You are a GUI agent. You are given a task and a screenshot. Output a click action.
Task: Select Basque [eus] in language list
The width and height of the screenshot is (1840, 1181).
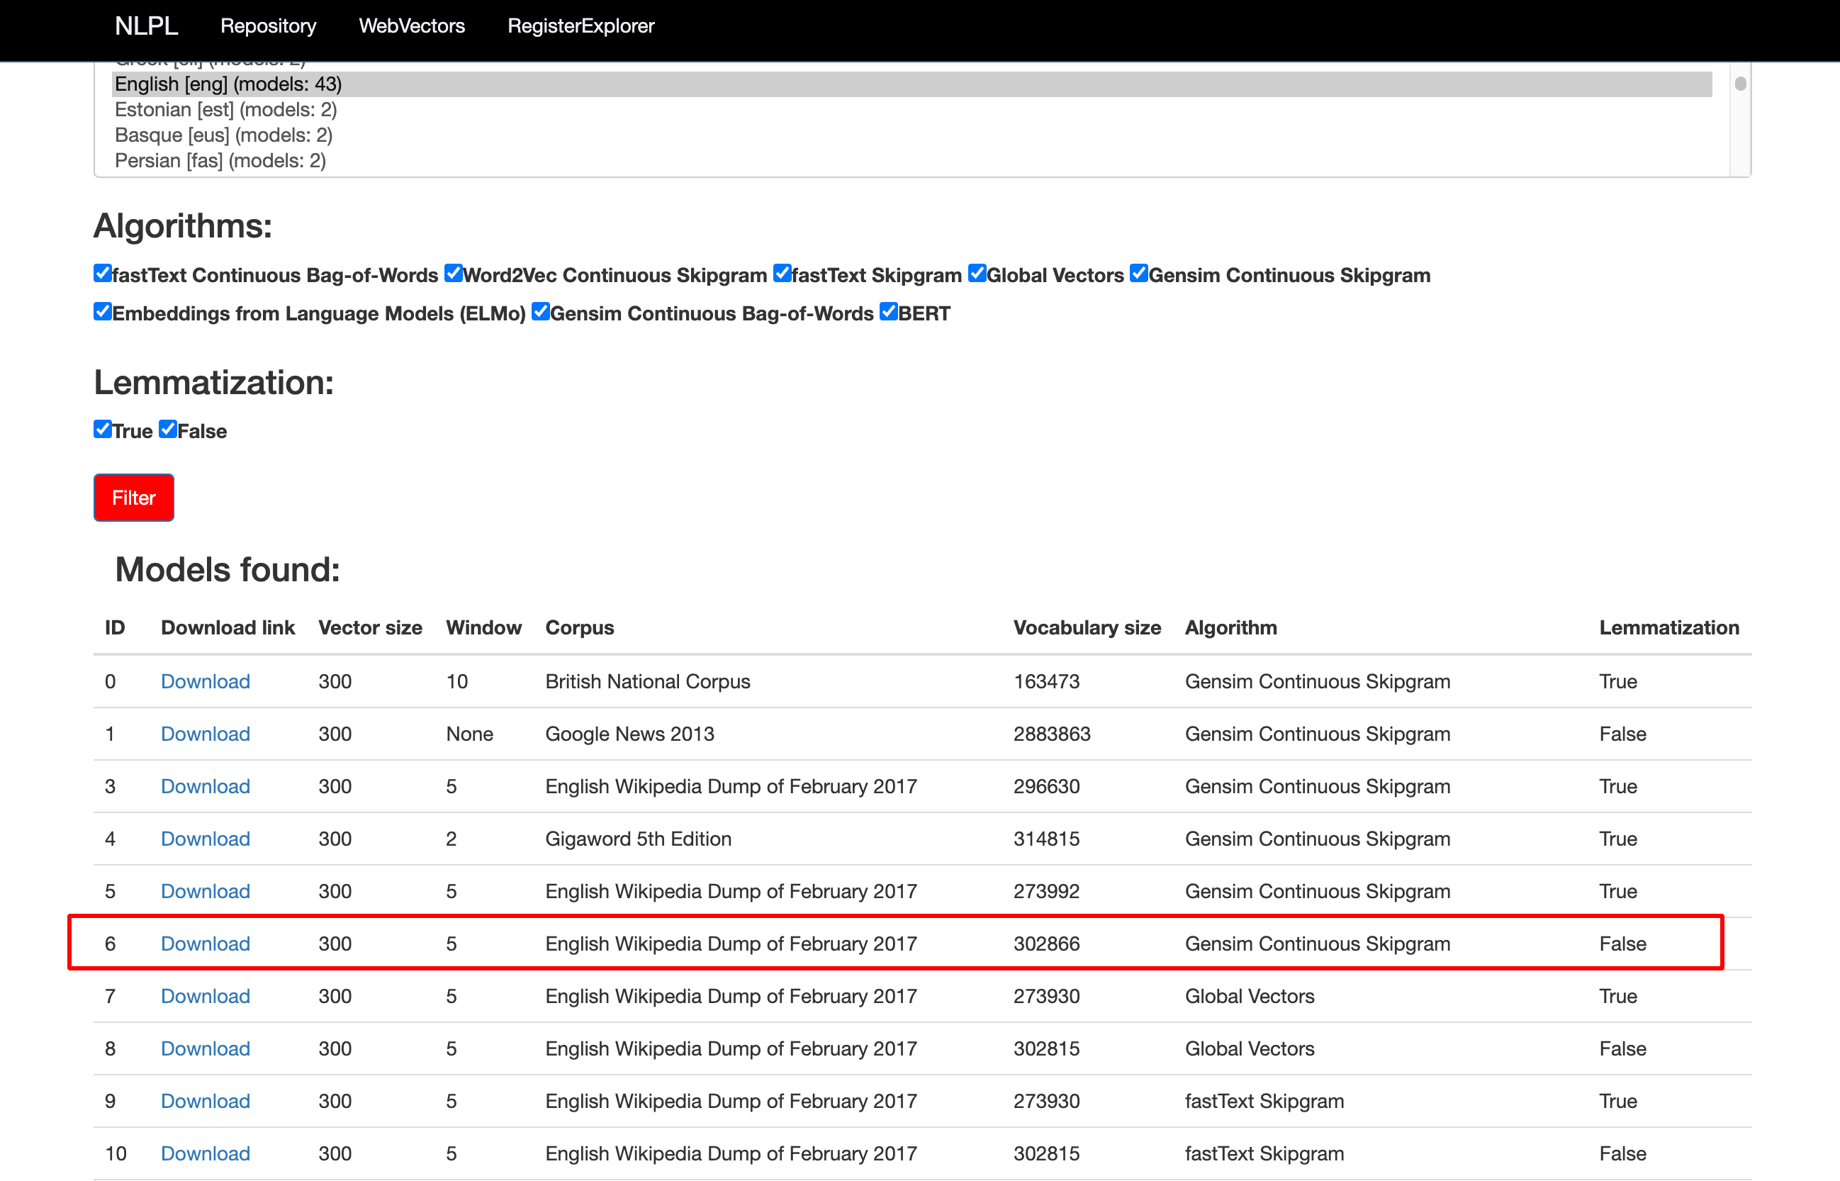click(223, 135)
